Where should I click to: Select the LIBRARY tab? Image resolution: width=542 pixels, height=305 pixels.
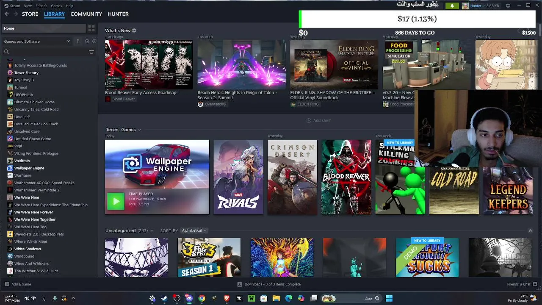pyautogui.click(x=54, y=14)
